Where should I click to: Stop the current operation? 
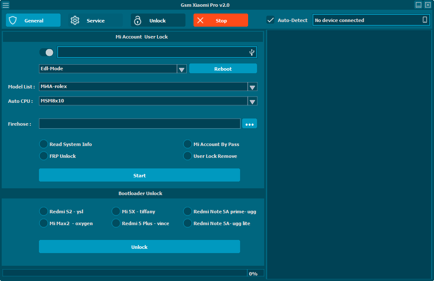coord(221,20)
